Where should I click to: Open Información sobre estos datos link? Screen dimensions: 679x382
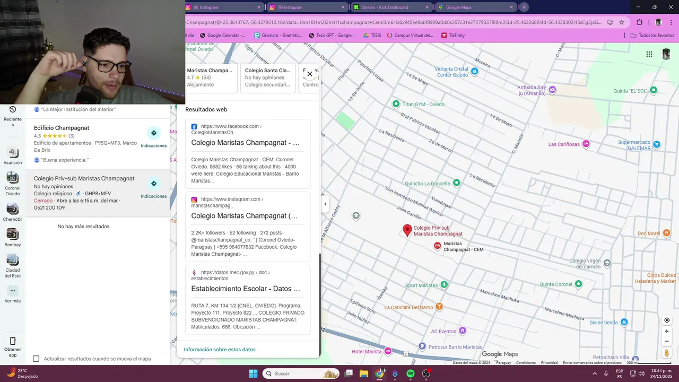[220, 350]
